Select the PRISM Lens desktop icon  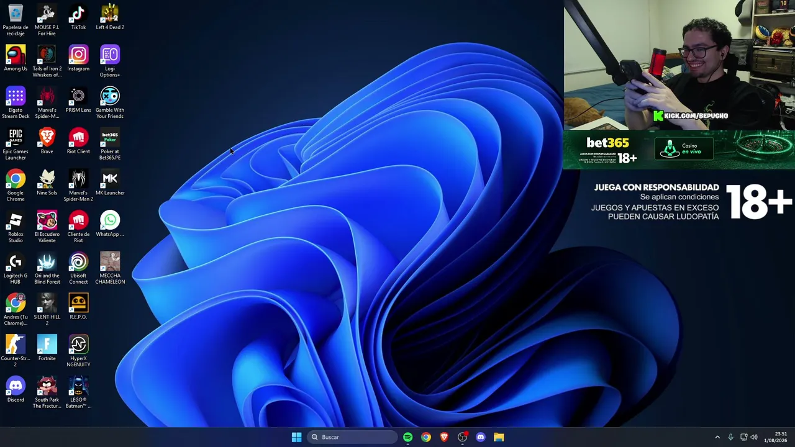click(x=78, y=100)
